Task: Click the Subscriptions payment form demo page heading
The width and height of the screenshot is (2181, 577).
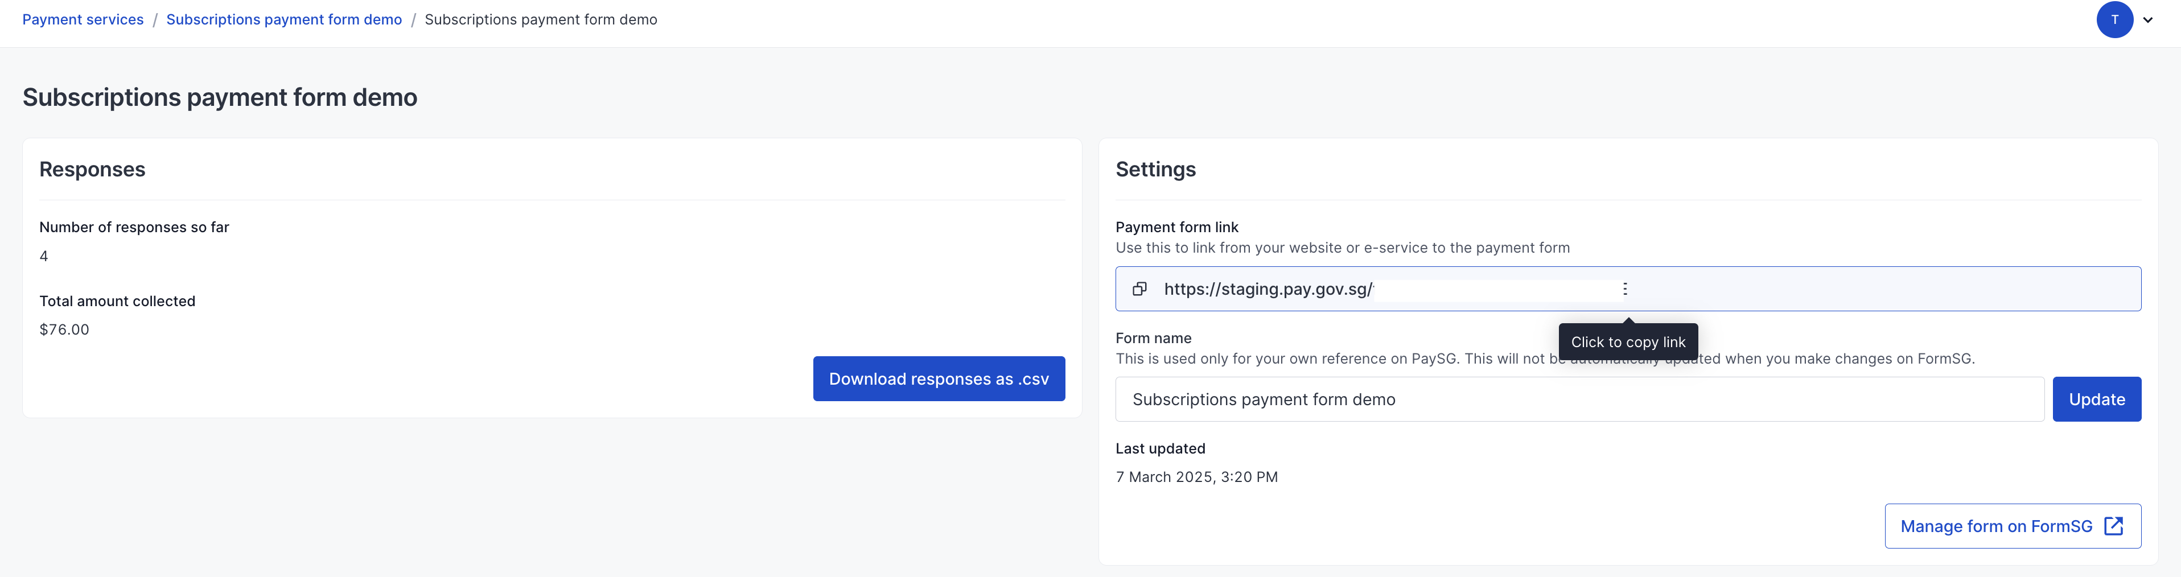Action: (220, 97)
